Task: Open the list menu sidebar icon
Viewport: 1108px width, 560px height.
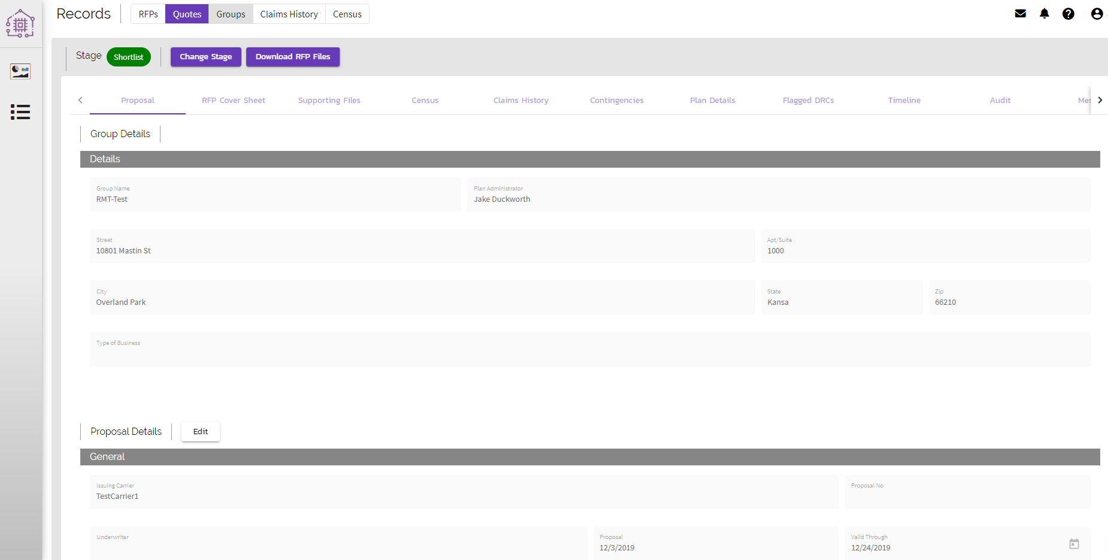Action: point(20,112)
